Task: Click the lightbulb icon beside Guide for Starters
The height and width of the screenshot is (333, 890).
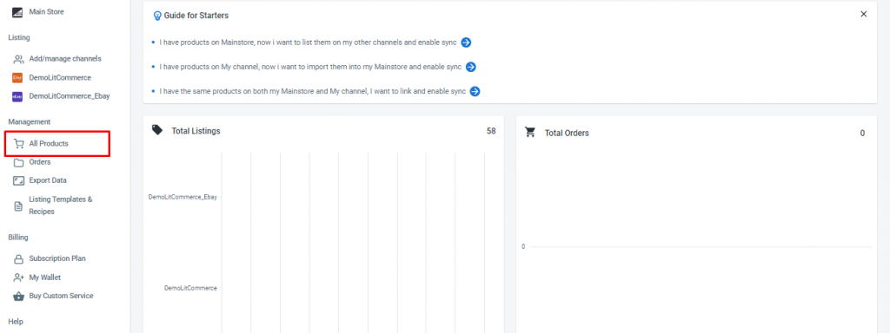Action: [158, 16]
